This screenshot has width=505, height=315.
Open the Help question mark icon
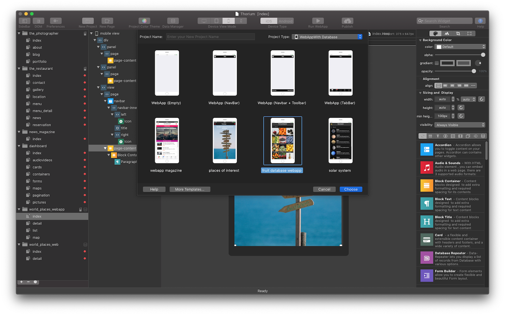[480, 21]
